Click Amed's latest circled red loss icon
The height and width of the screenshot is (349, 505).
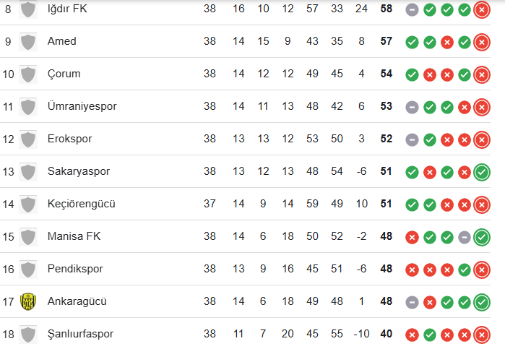point(482,42)
